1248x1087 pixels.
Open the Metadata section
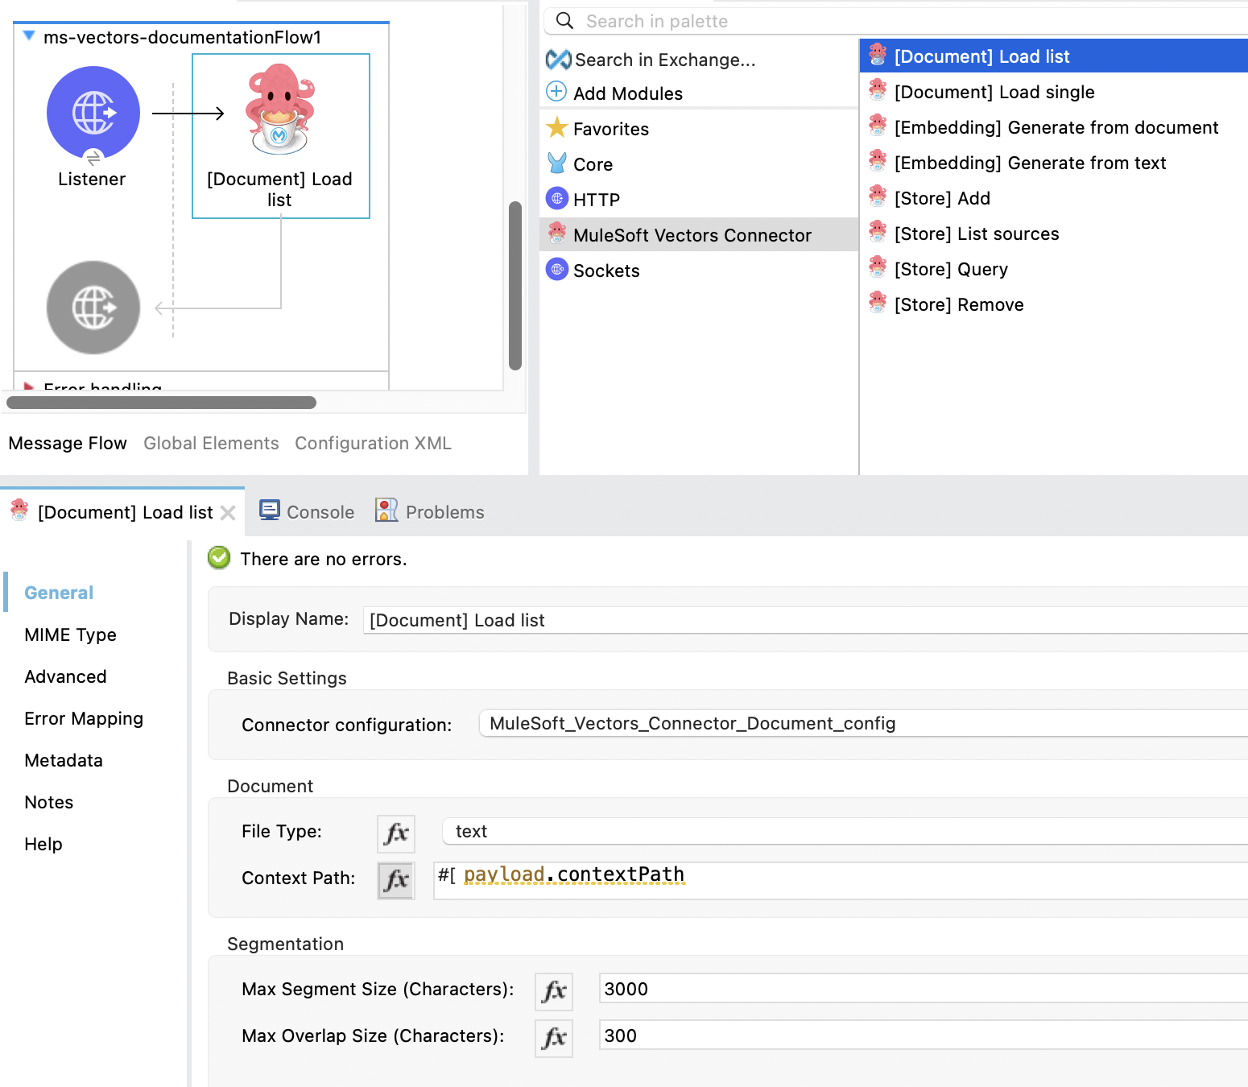click(x=64, y=760)
